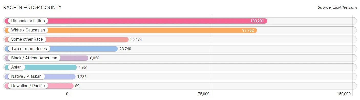Click the 1,236 value label
The height and width of the screenshot is (100, 360).
point(82,76)
